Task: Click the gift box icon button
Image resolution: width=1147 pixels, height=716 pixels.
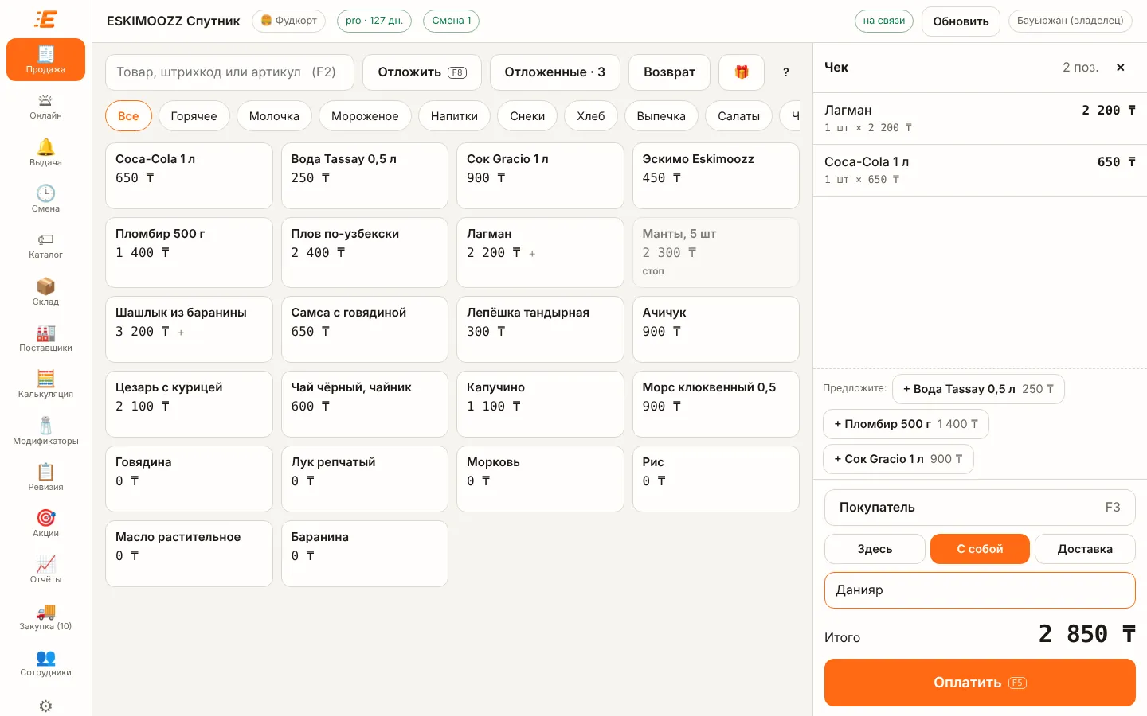Action: tap(742, 72)
